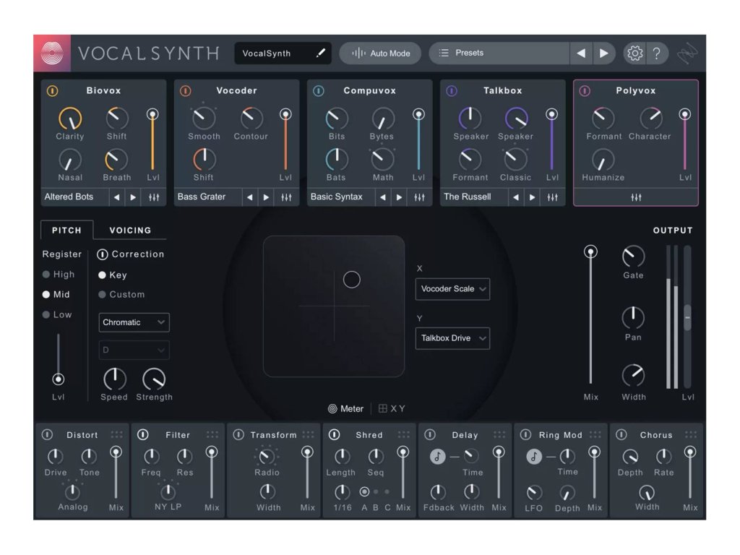740x555 pixels.
Task: Choose Custom correction mode
Action: (x=121, y=295)
